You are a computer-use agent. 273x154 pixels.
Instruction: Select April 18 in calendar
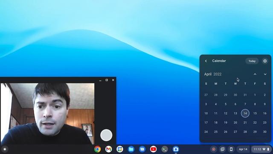216,123
